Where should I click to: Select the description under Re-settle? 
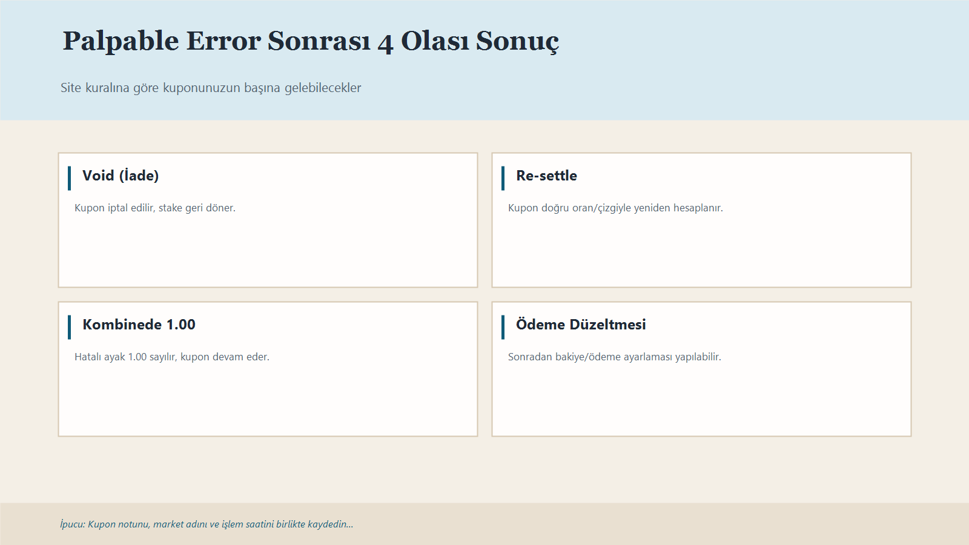click(x=616, y=208)
